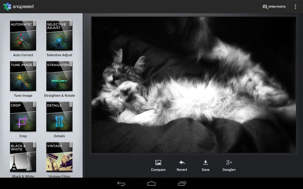Select the Selective Adjust tool tile
The image size is (303, 189).
[59, 35]
